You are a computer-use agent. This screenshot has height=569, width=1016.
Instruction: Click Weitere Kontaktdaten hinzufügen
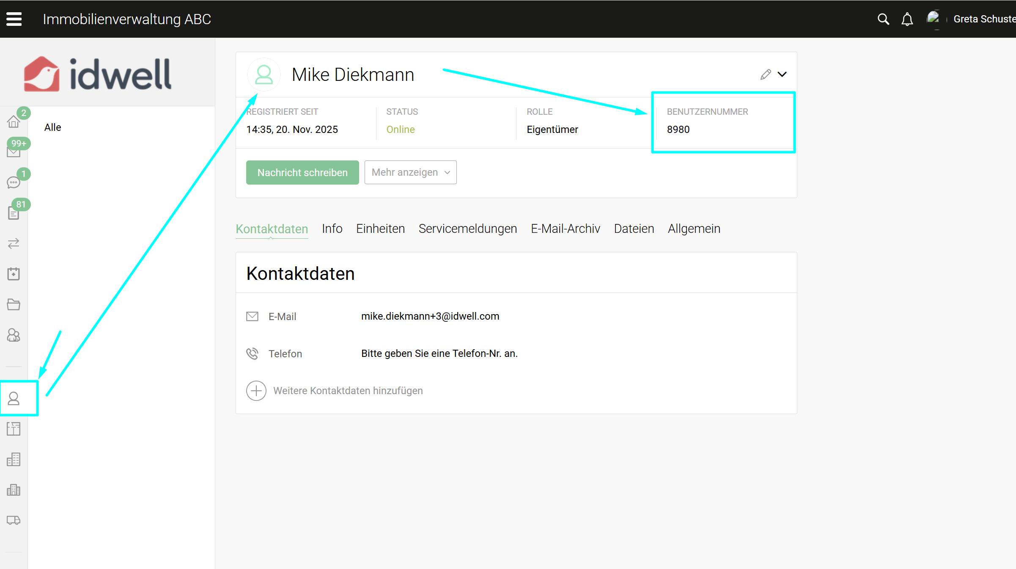[347, 390]
